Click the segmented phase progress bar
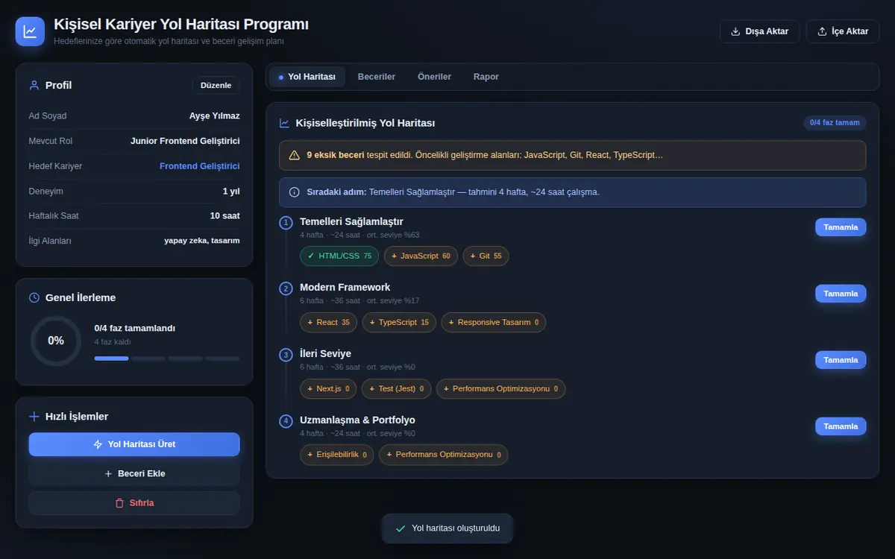The width and height of the screenshot is (895, 559). click(167, 359)
